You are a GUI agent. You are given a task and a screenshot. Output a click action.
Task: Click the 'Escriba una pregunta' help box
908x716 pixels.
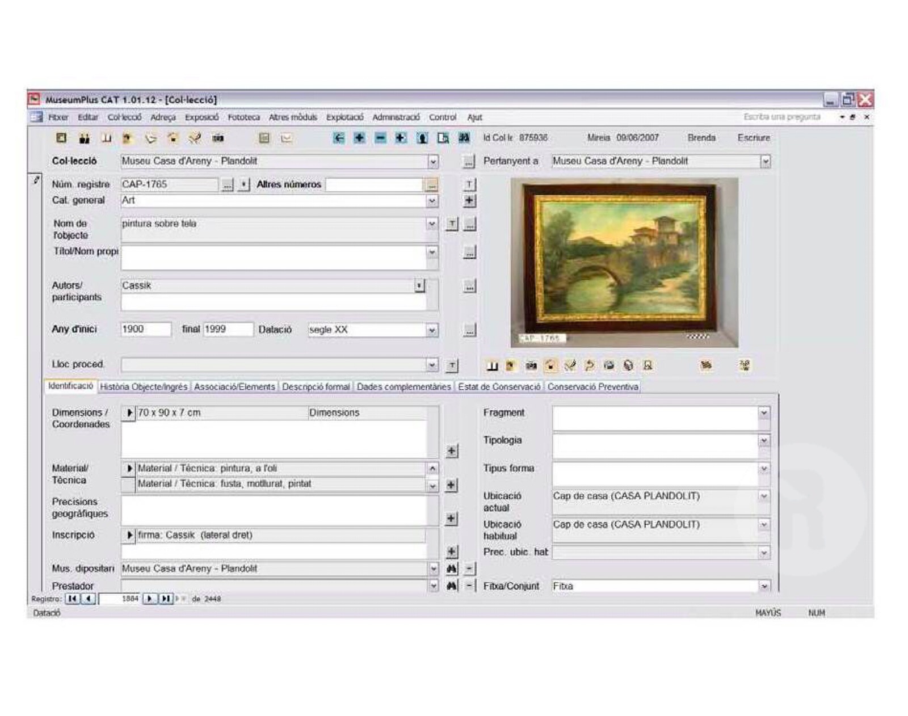coord(782,117)
